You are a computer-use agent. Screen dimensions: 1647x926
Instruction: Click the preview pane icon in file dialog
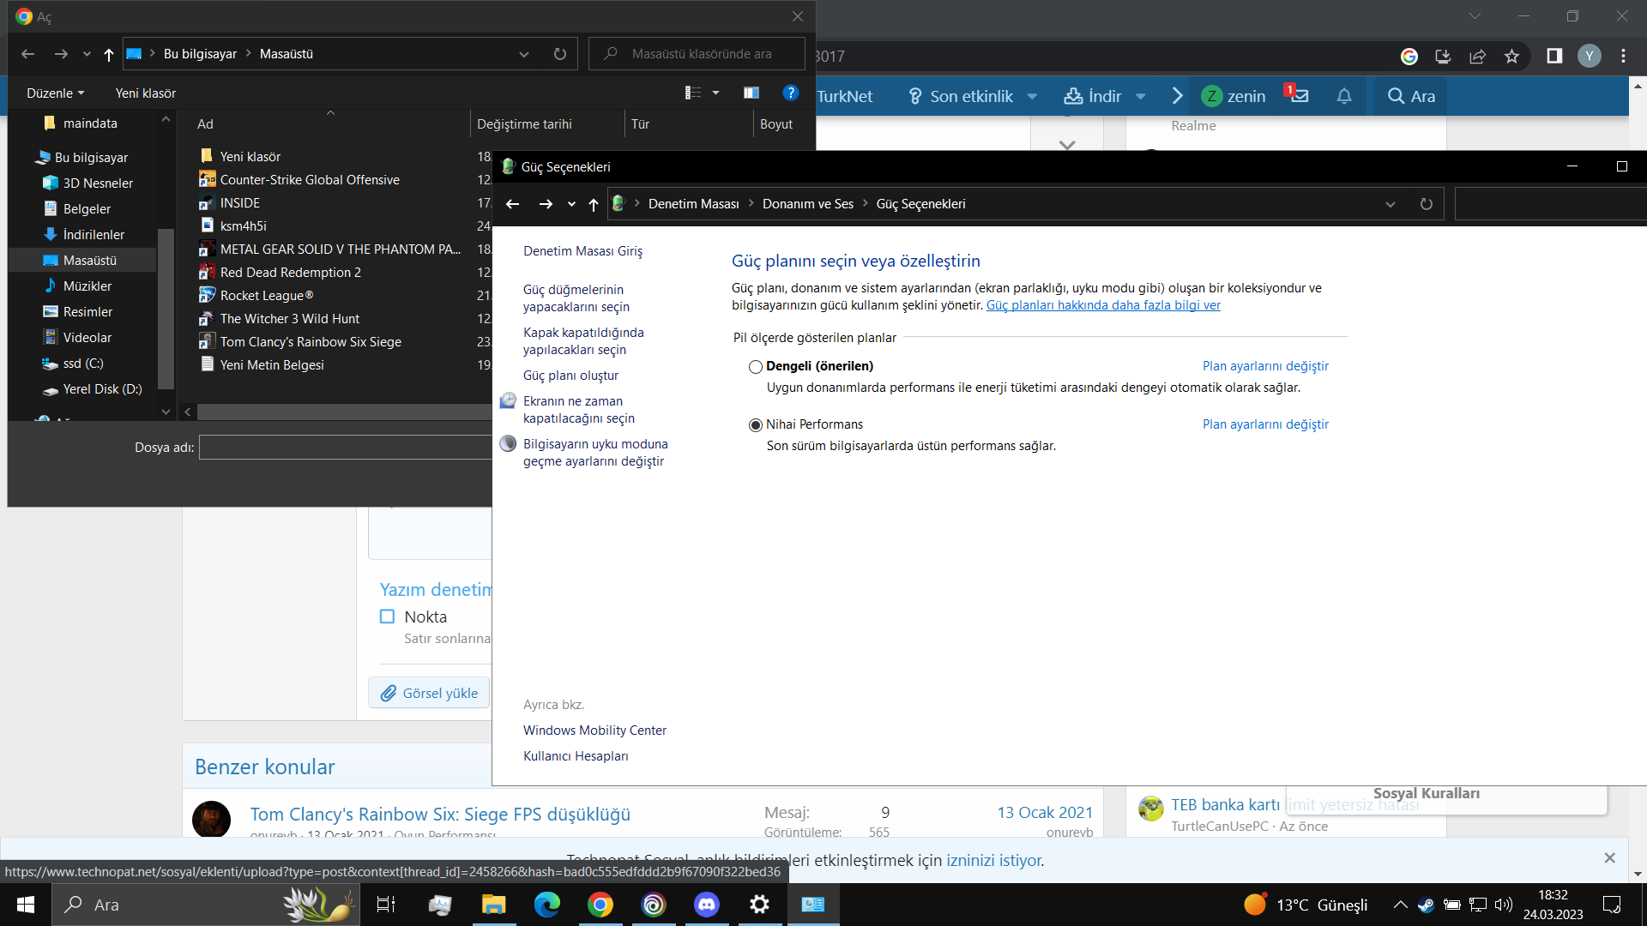pos(751,93)
